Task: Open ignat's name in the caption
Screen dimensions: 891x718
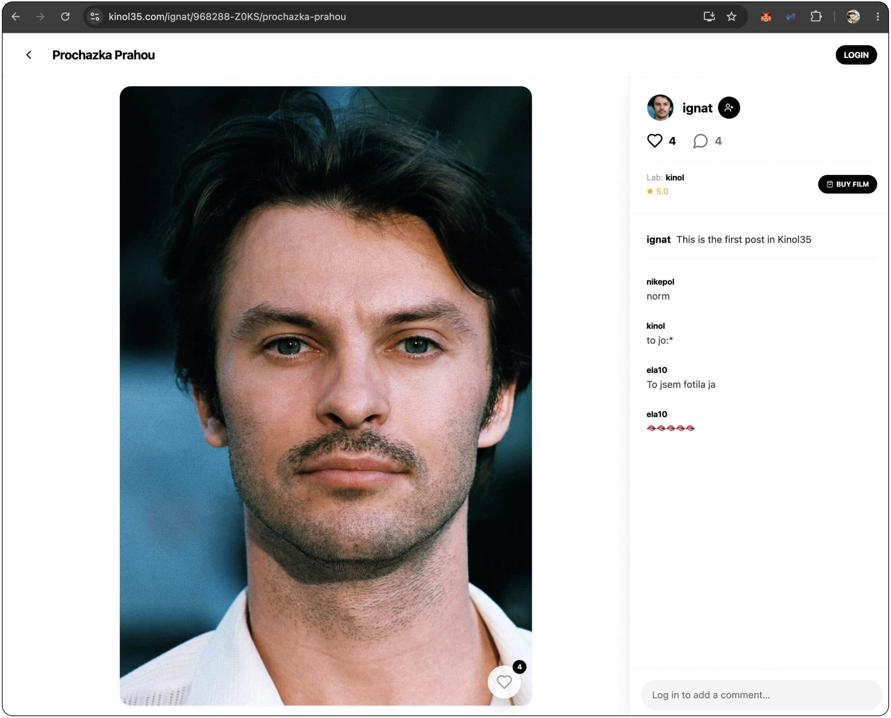Action: [658, 239]
